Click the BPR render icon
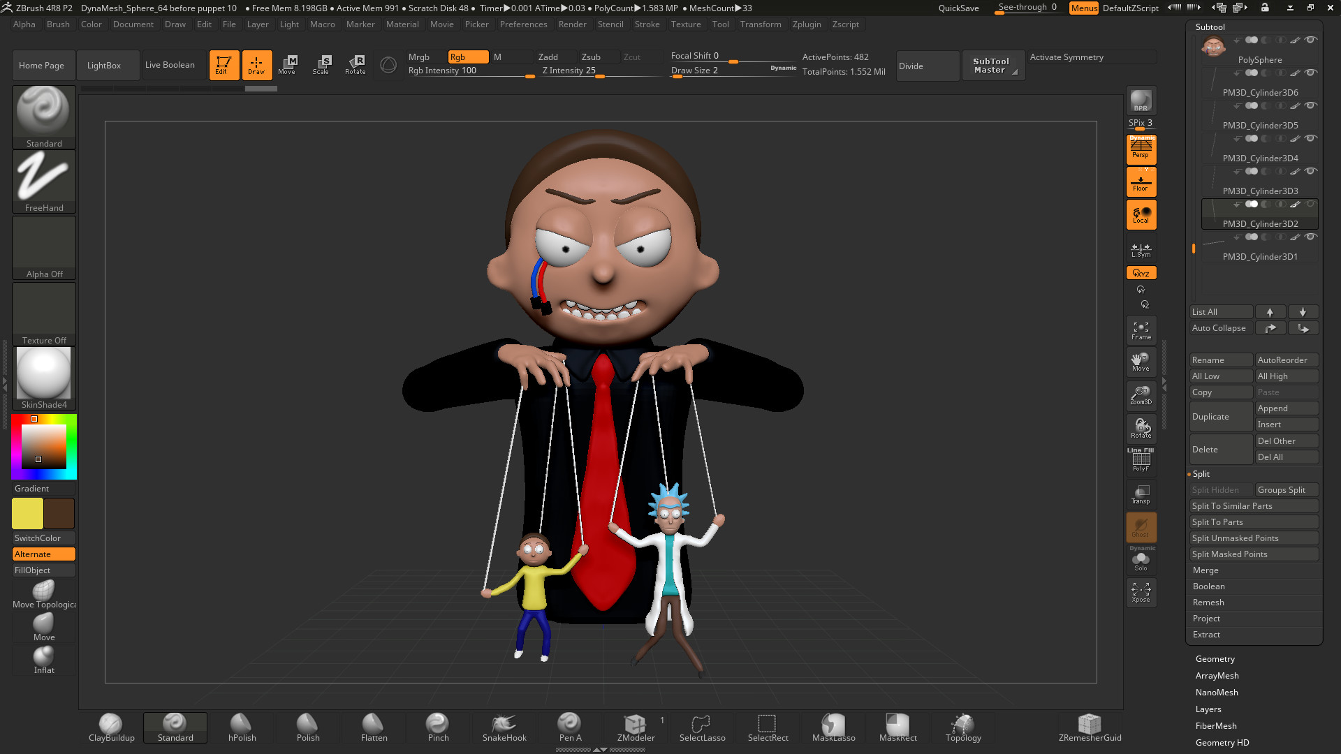1341x754 pixels. [1141, 101]
